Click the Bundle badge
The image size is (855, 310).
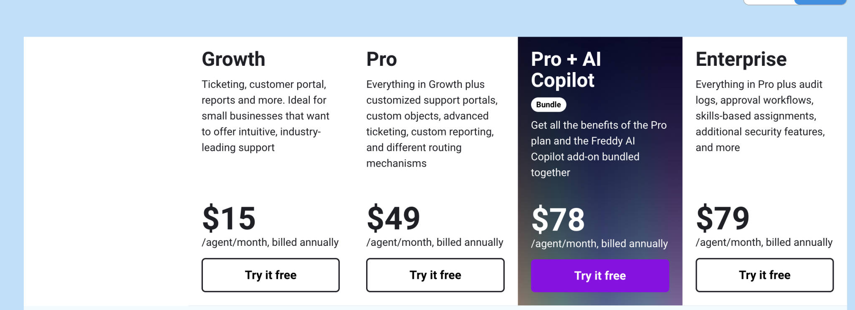pyautogui.click(x=548, y=105)
